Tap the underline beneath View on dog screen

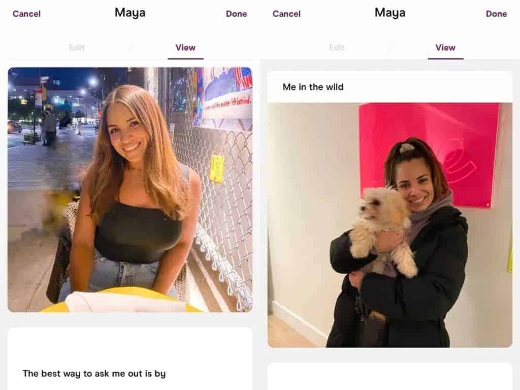click(x=445, y=59)
